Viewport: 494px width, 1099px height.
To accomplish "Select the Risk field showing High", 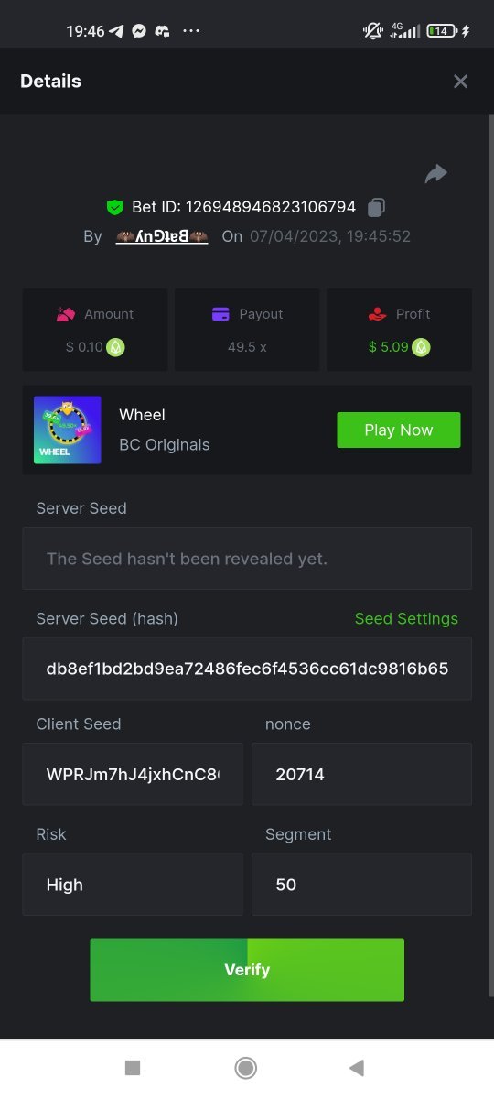I will point(133,885).
